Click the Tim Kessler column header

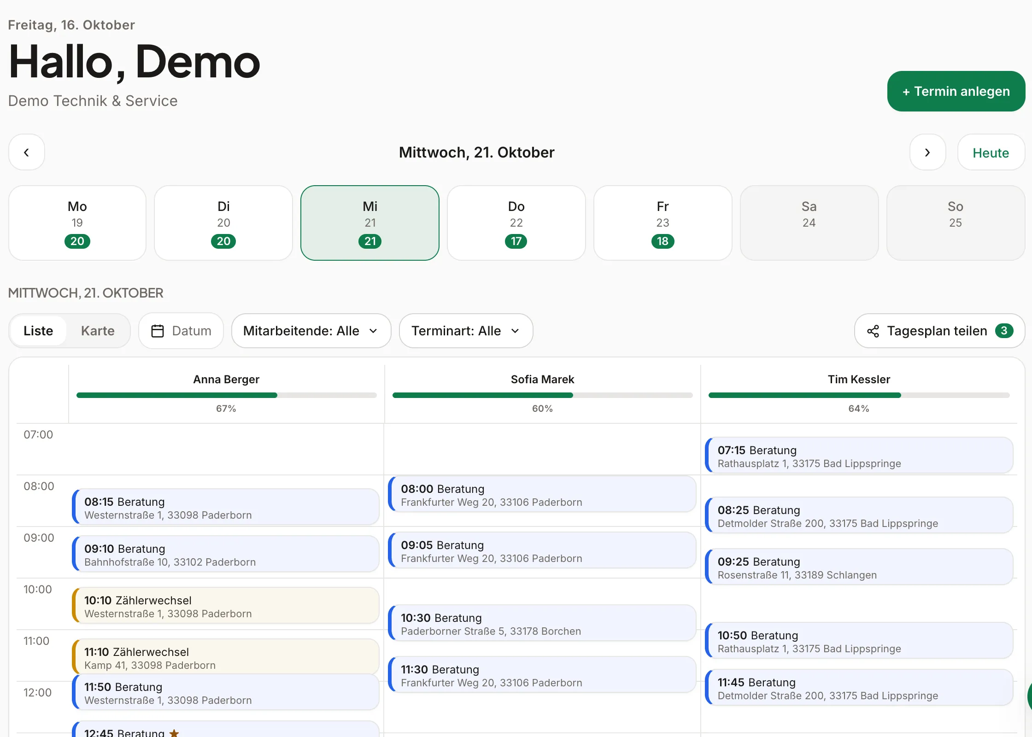859,380
